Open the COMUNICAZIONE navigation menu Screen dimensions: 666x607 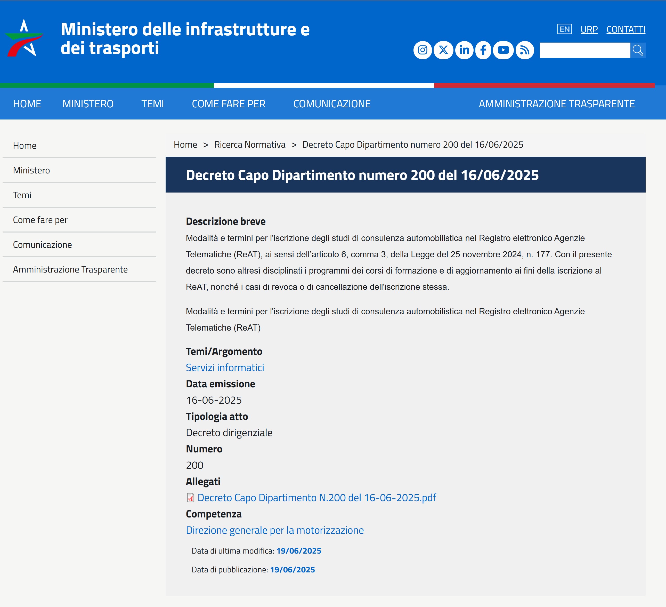click(x=332, y=104)
